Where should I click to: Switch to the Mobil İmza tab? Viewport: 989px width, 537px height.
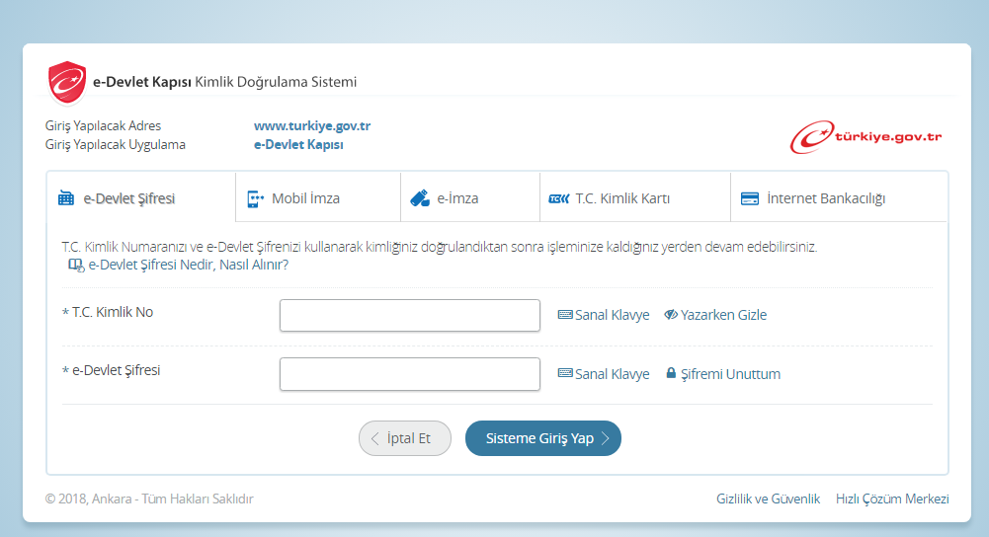click(x=318, y=197)
